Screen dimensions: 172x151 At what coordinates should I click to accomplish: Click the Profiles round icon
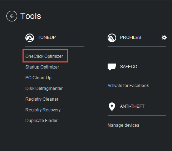coord(112,38)
